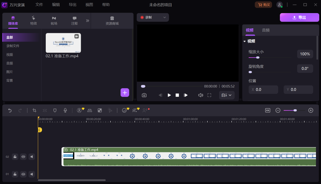The image size is (321, 184).
Task: Expand more tabs with the double chevron
Action: point(87,21)
